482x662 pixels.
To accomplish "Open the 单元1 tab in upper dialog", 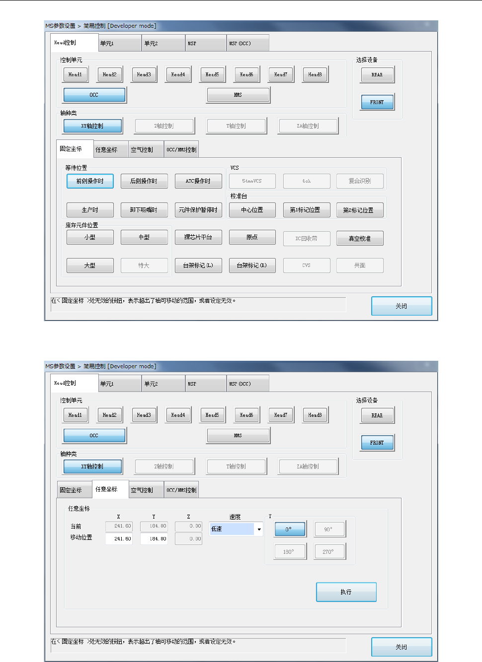I will pos(120,43).
